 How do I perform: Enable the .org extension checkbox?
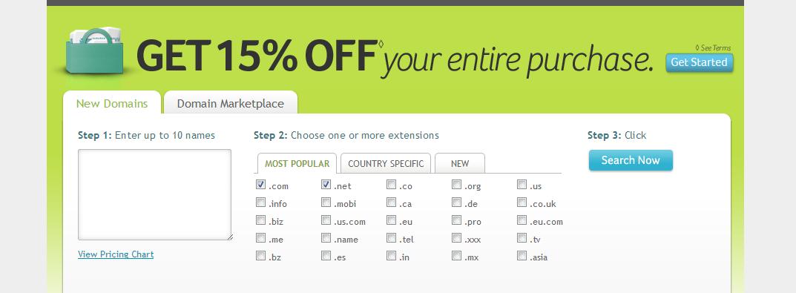tap(456, 185)
